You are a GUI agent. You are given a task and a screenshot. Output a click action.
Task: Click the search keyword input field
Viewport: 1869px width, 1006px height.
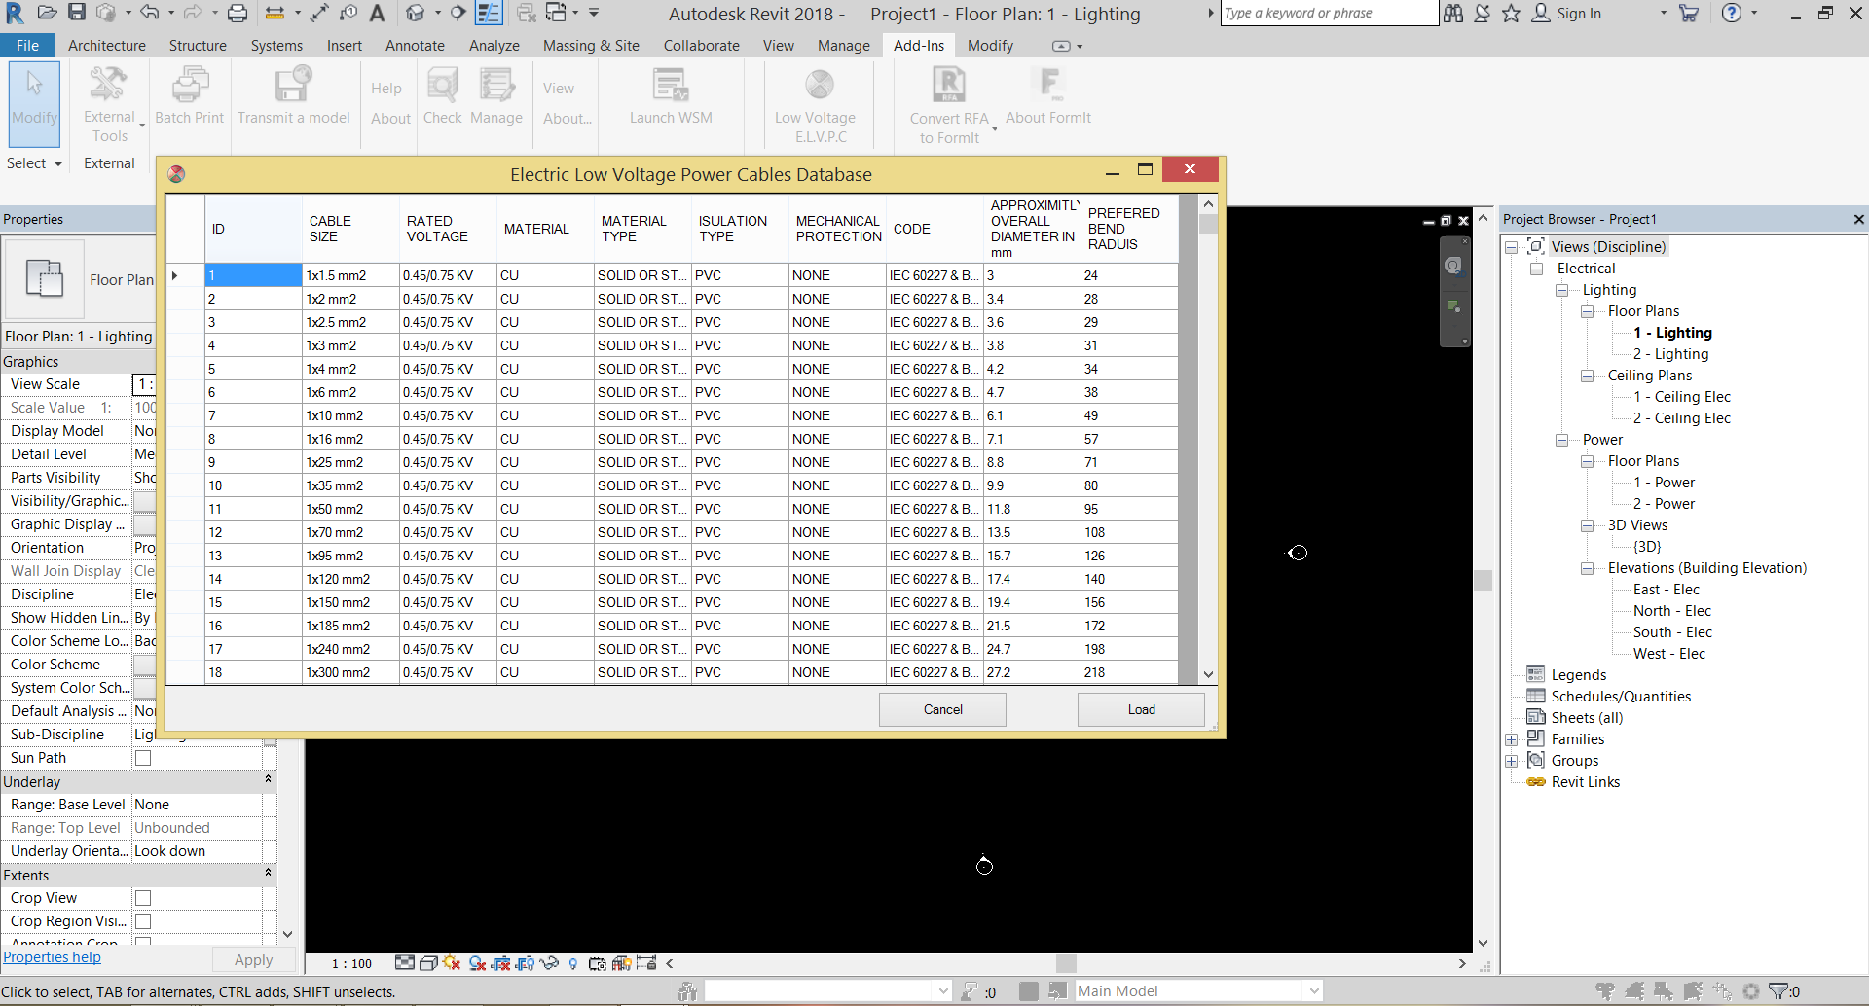1329,14
